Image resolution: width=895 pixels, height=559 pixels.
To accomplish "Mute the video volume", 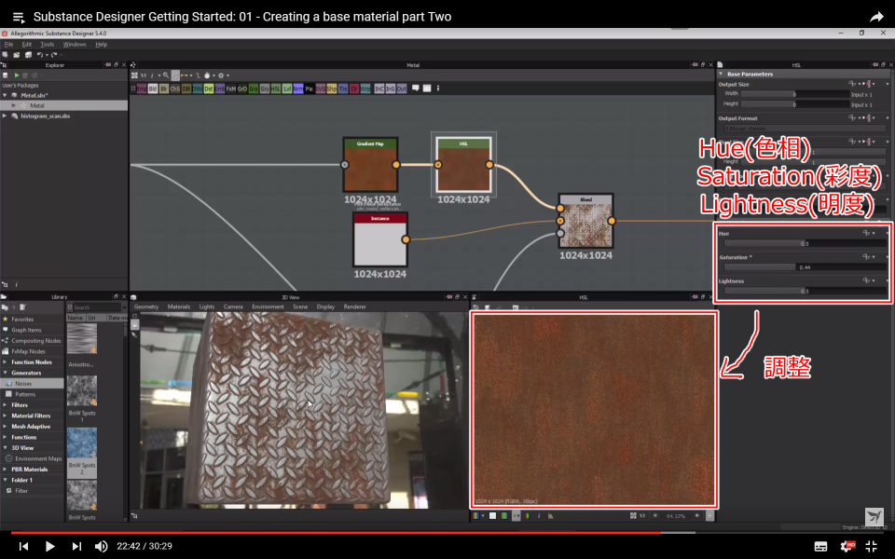I will 101,546.
